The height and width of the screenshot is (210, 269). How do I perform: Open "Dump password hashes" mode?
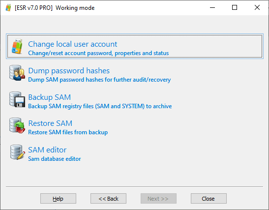pos(69,71)
